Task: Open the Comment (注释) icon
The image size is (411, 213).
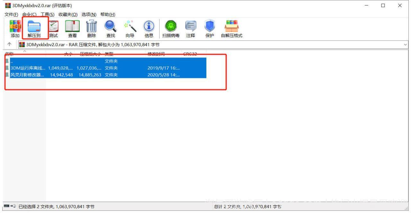Action: [191, 28]
